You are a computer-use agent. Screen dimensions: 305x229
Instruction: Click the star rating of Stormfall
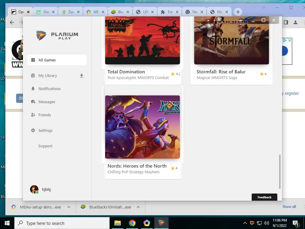[263, 74]
